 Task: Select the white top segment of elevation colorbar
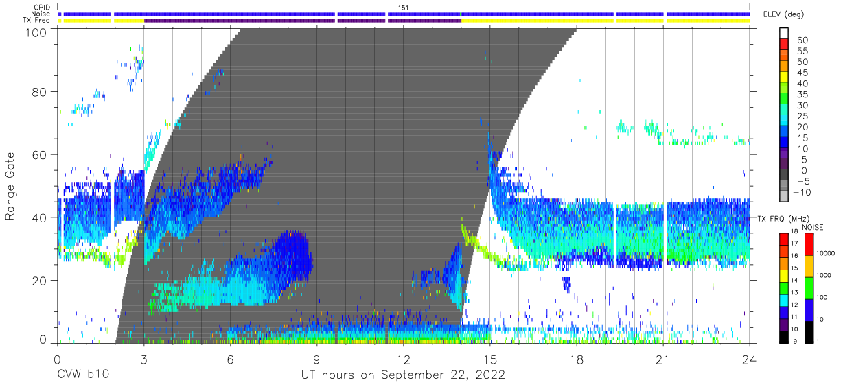tap(784, 34)
